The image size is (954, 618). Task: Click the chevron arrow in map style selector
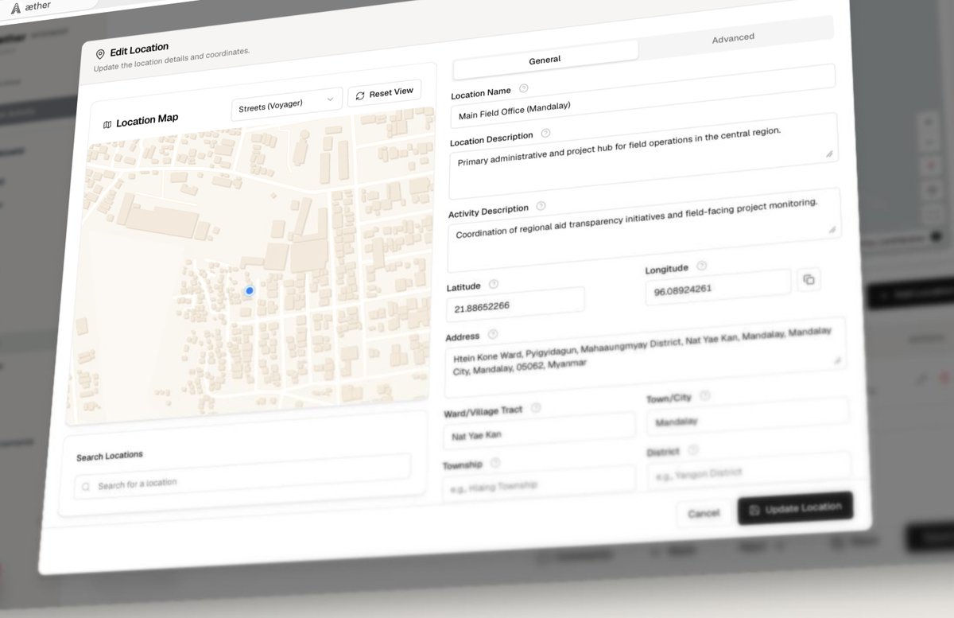(330, 100)
